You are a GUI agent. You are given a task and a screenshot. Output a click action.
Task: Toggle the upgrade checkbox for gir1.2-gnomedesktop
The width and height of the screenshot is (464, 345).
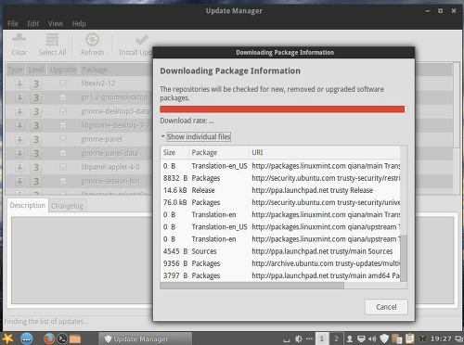pyautogui.click(x=63, y=97)
